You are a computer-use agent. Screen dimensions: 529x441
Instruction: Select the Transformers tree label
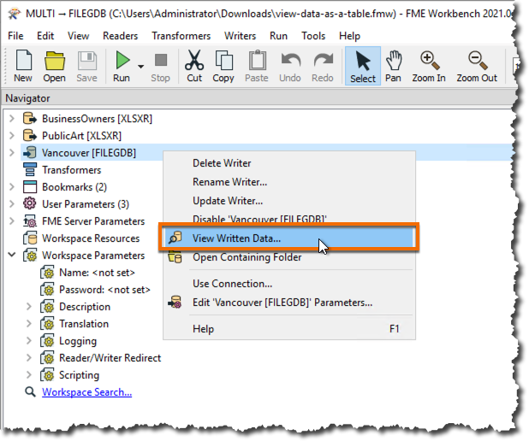tap(72, 170)
